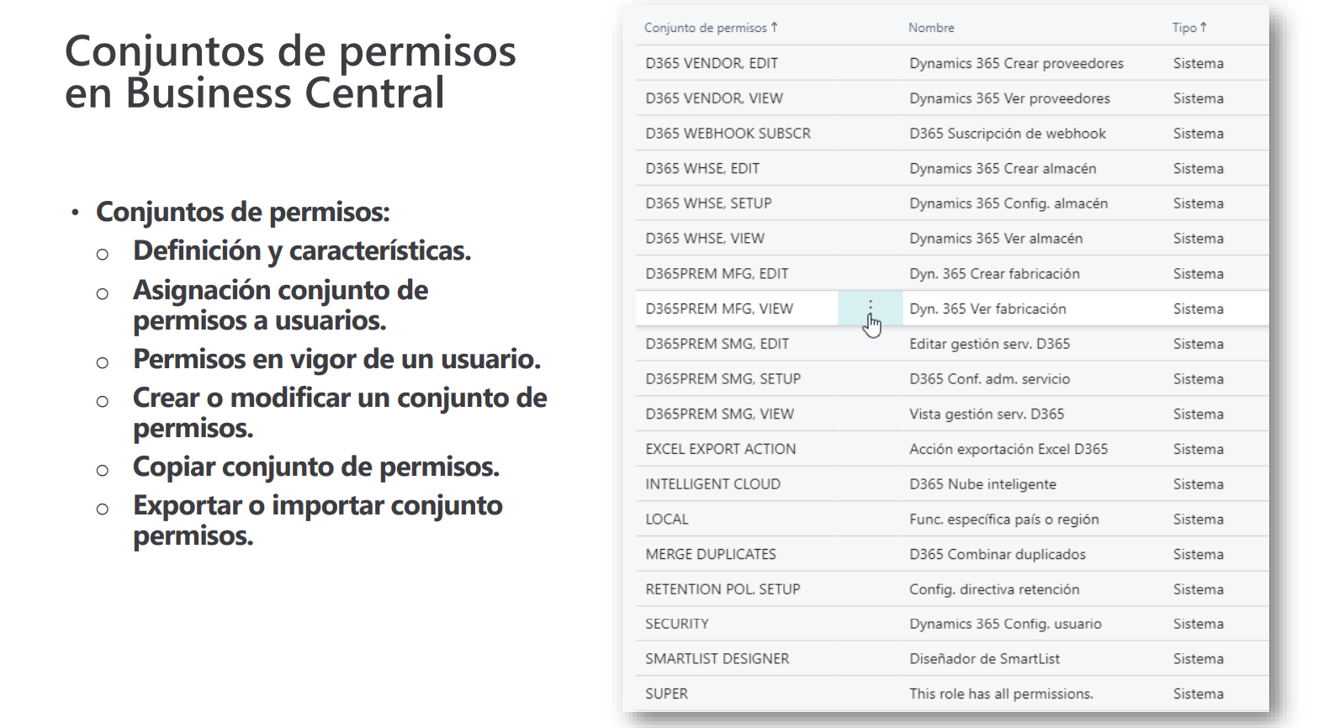Sort by the Conjunto de permisos column header
The height and width of the screenshot is (728, 1318).
tap(711, 28)
